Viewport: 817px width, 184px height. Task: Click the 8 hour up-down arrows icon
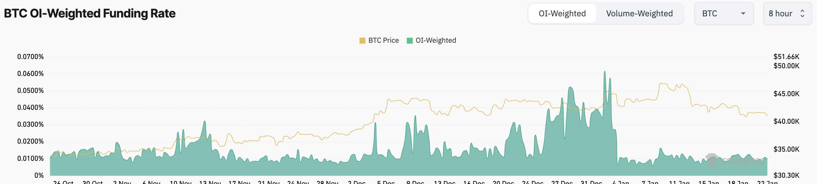[802, 14]
